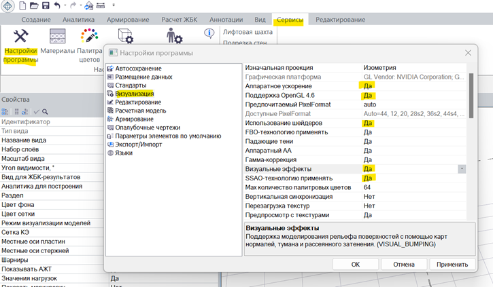Toggle the Вертикальная синхронизация value
Viewport: 493px width, 287px height.
[x=369, y=196]
